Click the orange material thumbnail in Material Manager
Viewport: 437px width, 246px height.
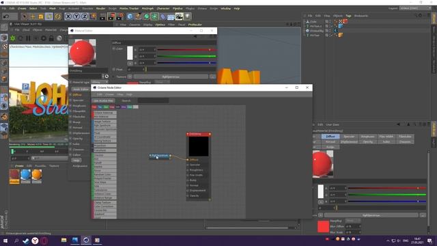pyautogui.click(x=36, y=176)
